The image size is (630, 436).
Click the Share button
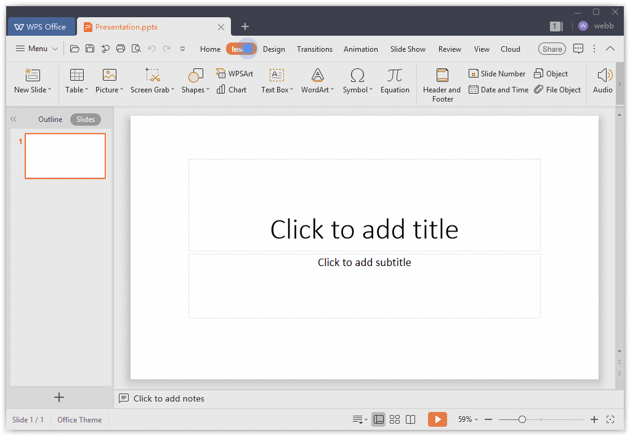552,49
